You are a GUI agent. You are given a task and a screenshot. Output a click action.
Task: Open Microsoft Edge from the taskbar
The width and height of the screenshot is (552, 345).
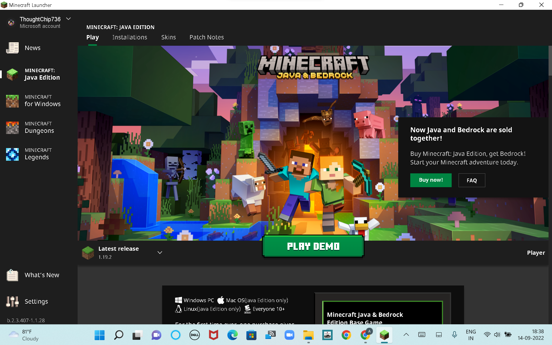click(232, 335)
